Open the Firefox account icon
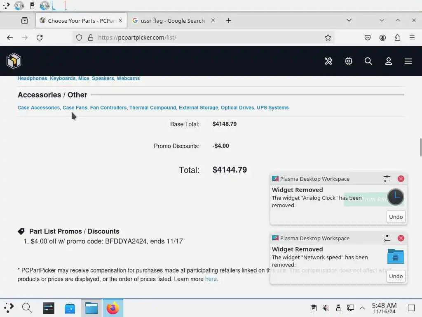This screenshot has width=422, height=317. coord(382,38)
